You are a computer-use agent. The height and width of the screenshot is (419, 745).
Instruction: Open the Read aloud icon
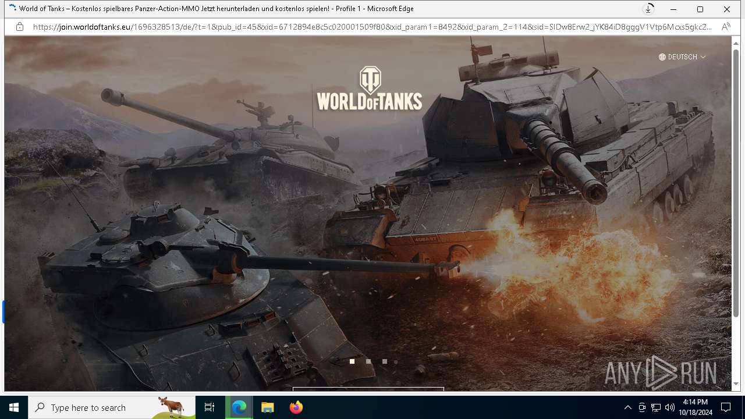(x=726, y=27)
